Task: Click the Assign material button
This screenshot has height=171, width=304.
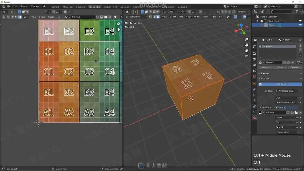Action: [x=265, y=67]
